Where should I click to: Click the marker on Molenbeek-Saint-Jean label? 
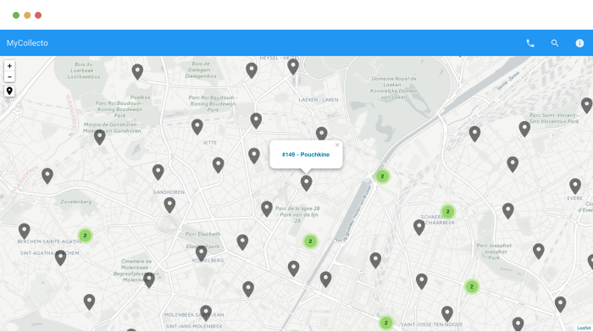[206, 313]
